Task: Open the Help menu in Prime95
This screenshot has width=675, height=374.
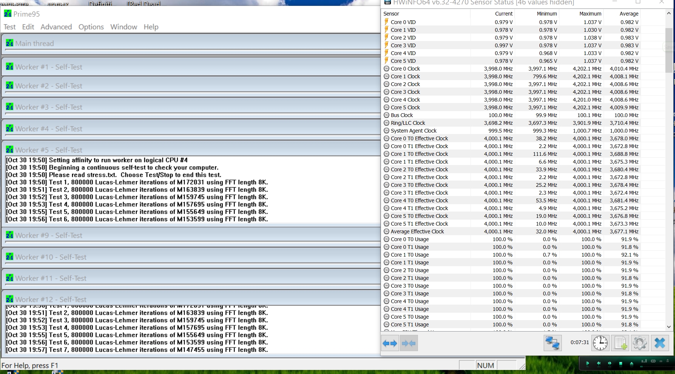Action: [x=151, y=27]
